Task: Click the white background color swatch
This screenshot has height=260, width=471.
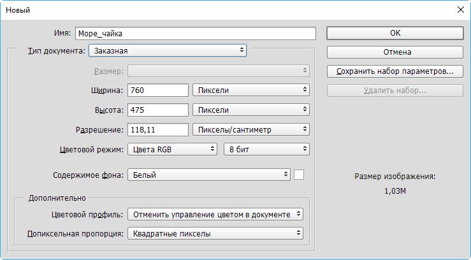Action: click(x=299, y=174)
